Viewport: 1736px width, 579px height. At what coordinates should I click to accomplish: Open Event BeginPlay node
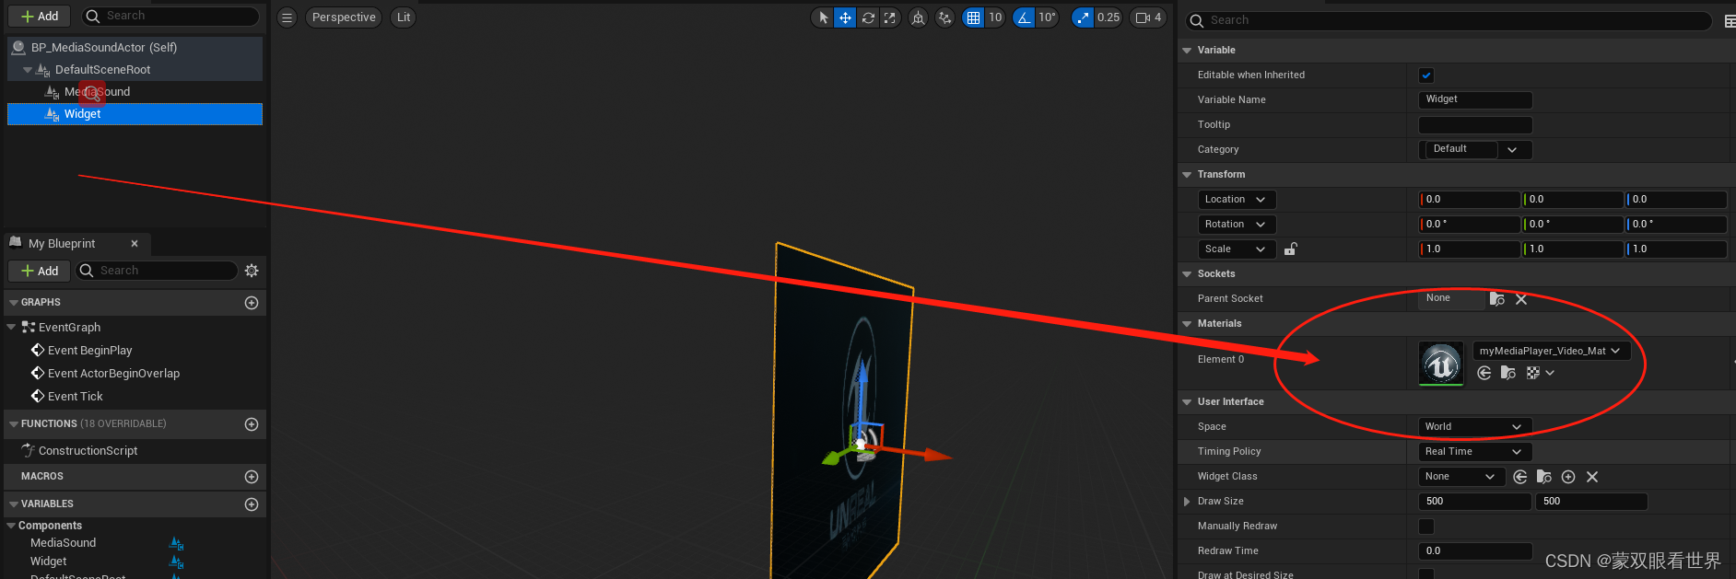coord(89,351)
